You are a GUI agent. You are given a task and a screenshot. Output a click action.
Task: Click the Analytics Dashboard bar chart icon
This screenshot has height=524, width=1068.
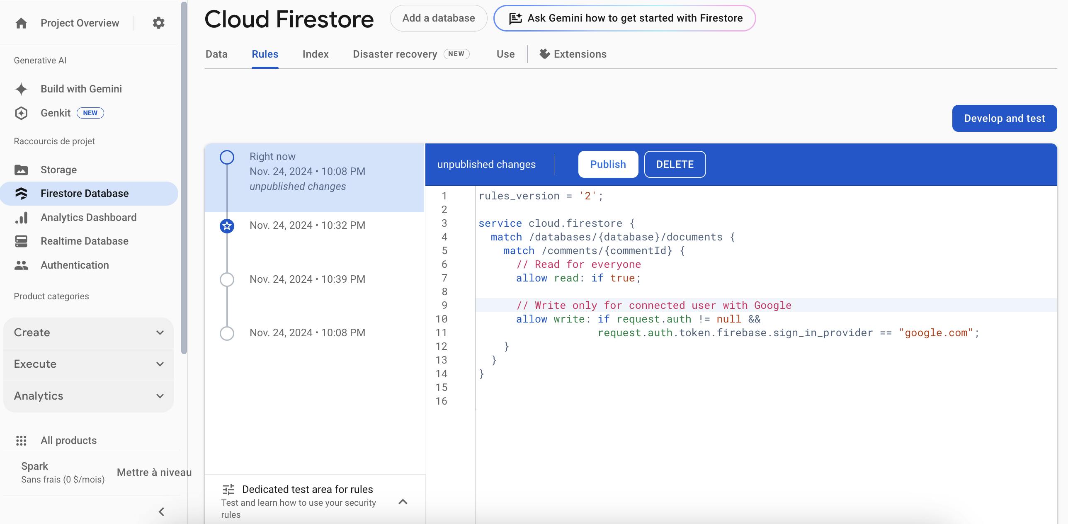[x=21, y=218]
